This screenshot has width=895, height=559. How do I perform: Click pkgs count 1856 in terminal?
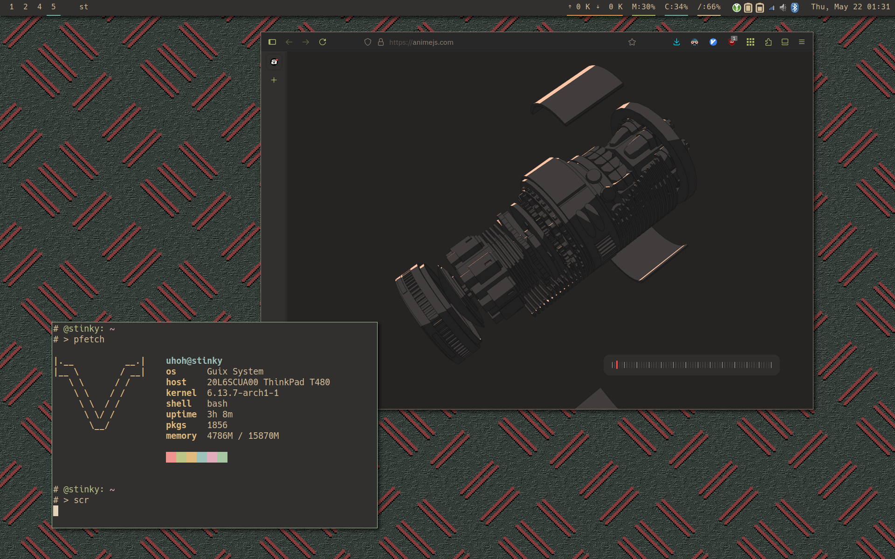pos(217,425)
